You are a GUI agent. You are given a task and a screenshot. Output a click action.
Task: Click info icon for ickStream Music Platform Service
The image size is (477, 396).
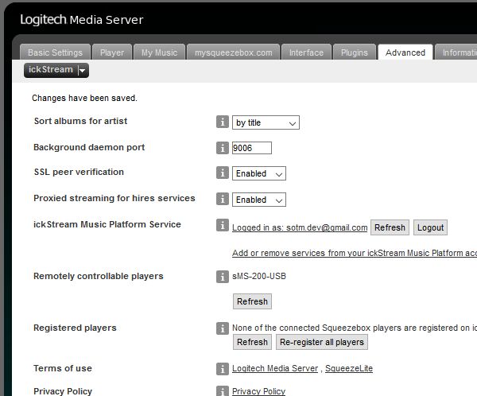click(223, 226)
